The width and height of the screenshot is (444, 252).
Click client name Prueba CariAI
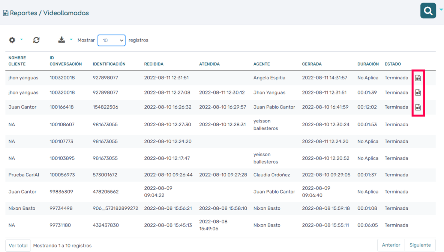click(x=24, y=175)
